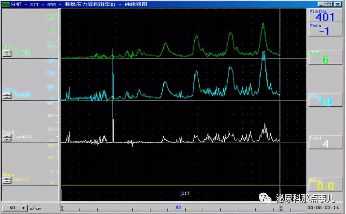The width and height of the screenshot is (346, 214).
Task: Adjust the green Pdet channel scale stepper
Action: pos(7,53)
